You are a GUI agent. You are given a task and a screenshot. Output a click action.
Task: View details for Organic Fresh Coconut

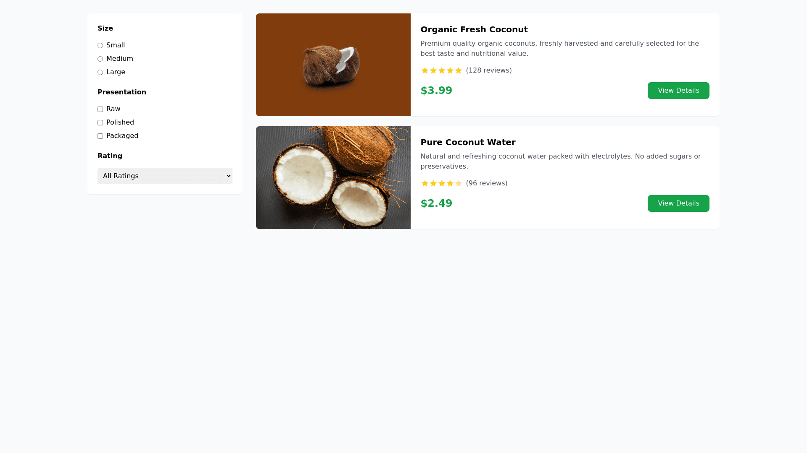point(678,91)
